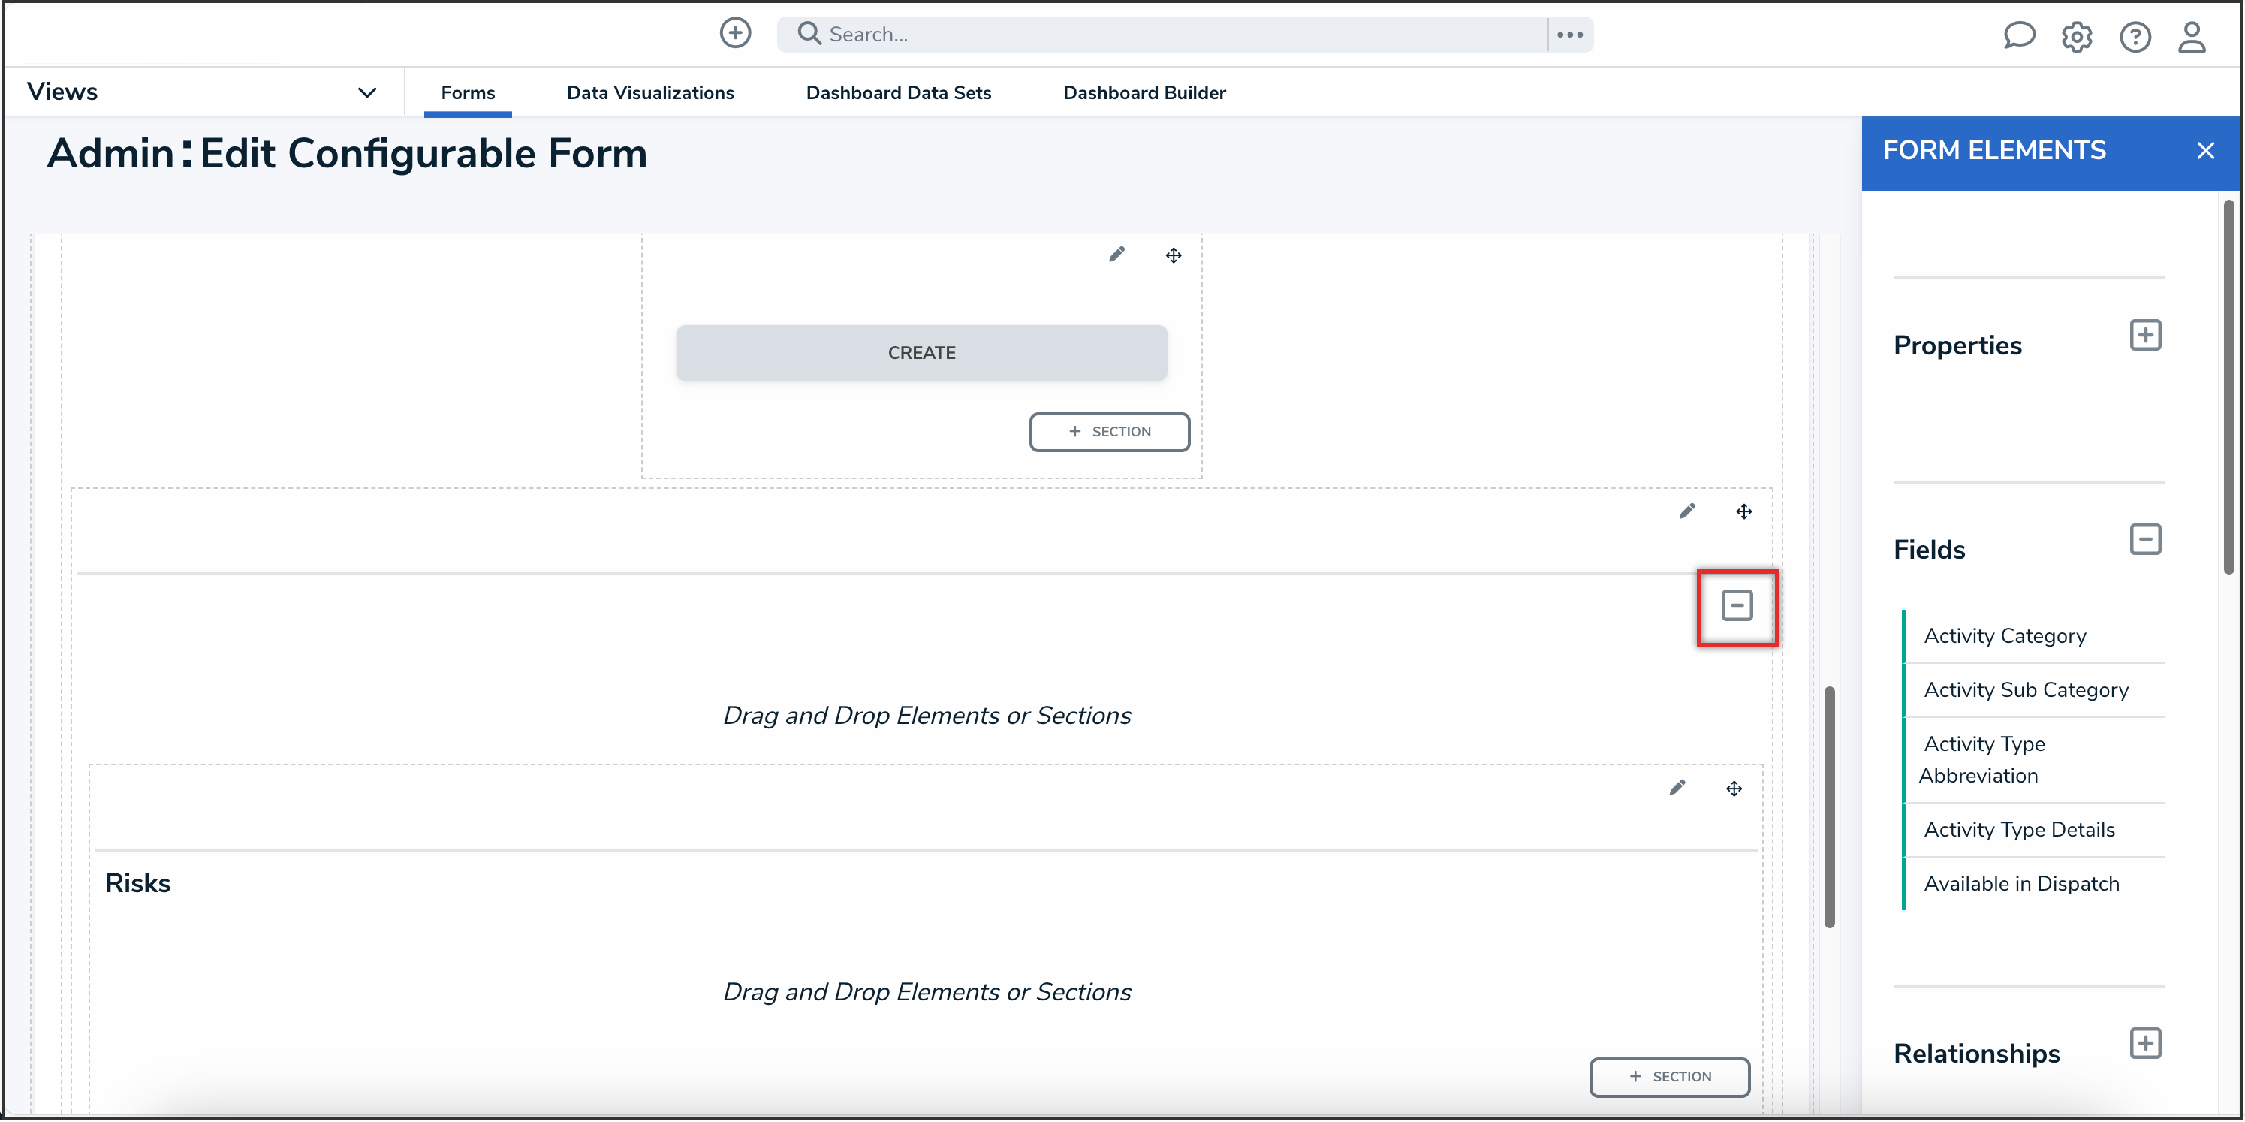Open the user profile icon
Viewport: 2245px width, 1122px height.
[2191, 37]
